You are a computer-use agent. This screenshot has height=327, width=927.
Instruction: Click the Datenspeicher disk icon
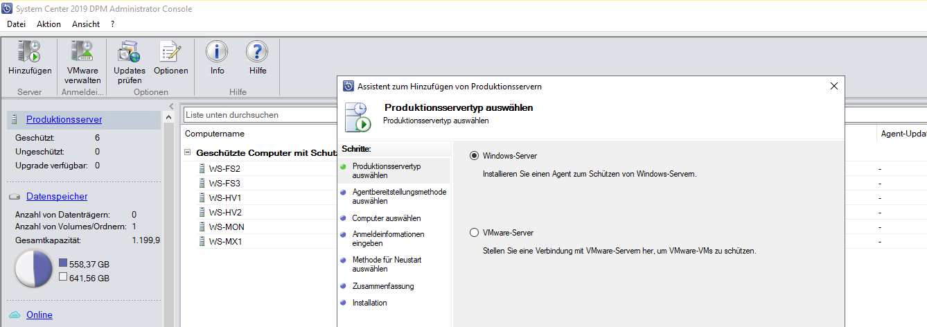[15, 197]
